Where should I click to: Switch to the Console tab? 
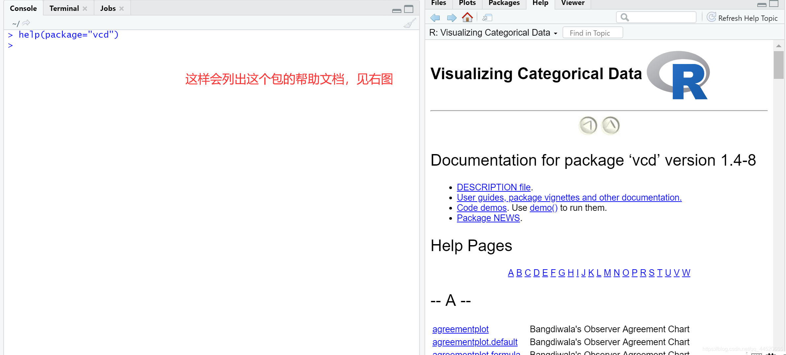point(23,8)
